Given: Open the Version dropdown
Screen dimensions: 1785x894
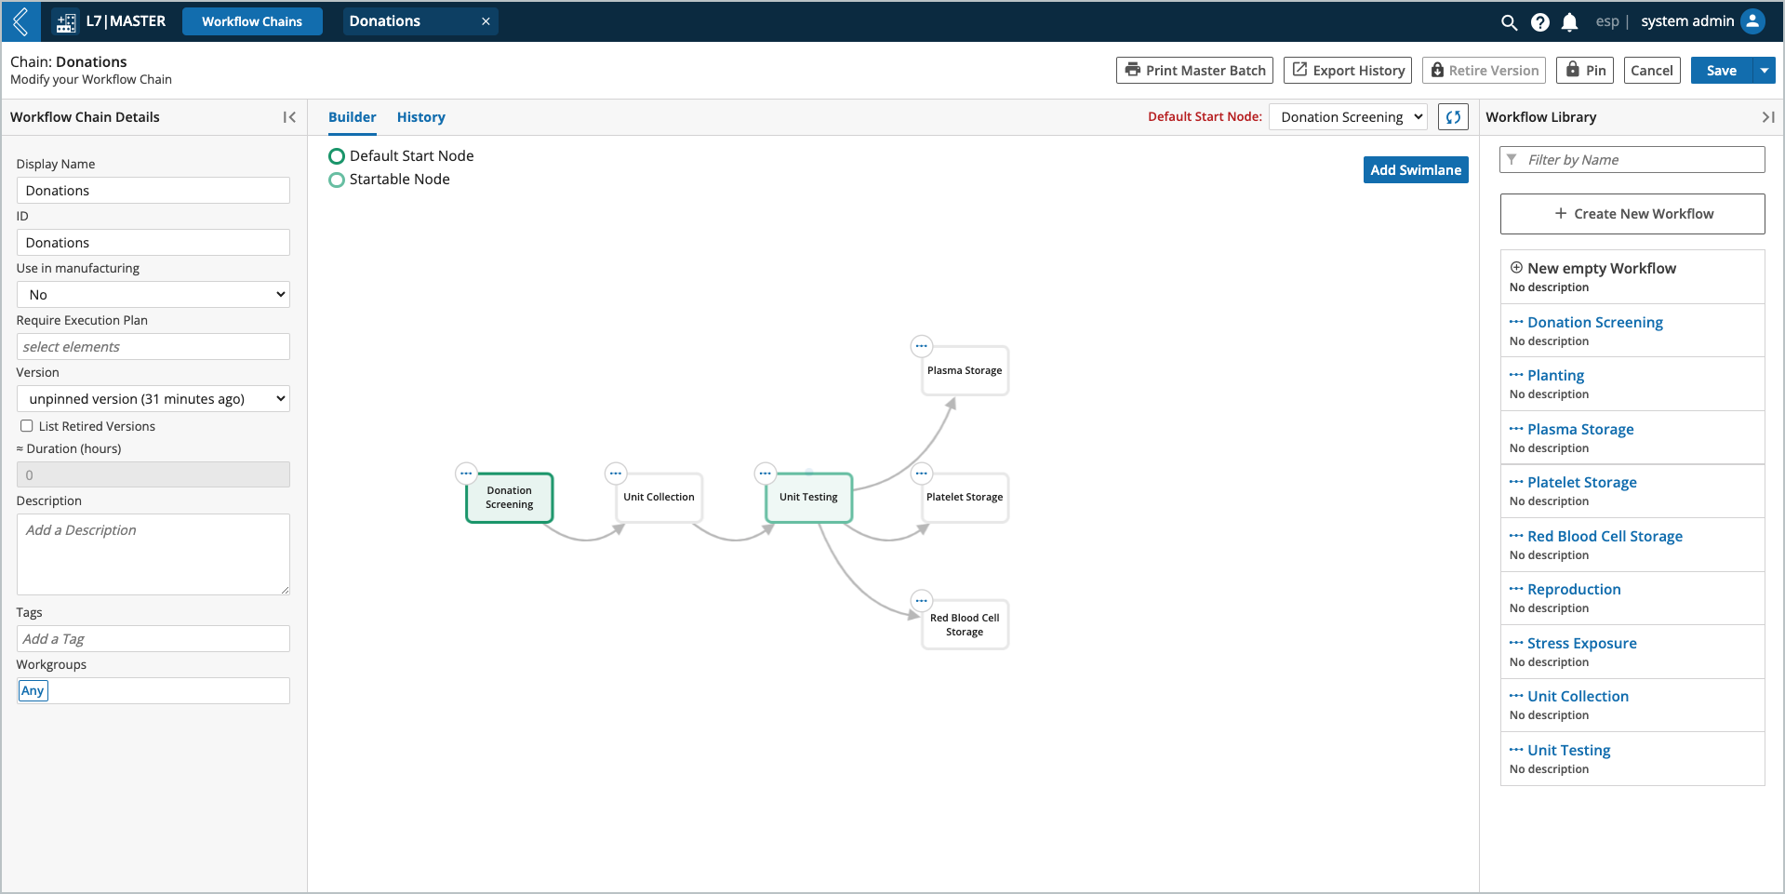Looking at the screenshot, I should pos(153,399).
